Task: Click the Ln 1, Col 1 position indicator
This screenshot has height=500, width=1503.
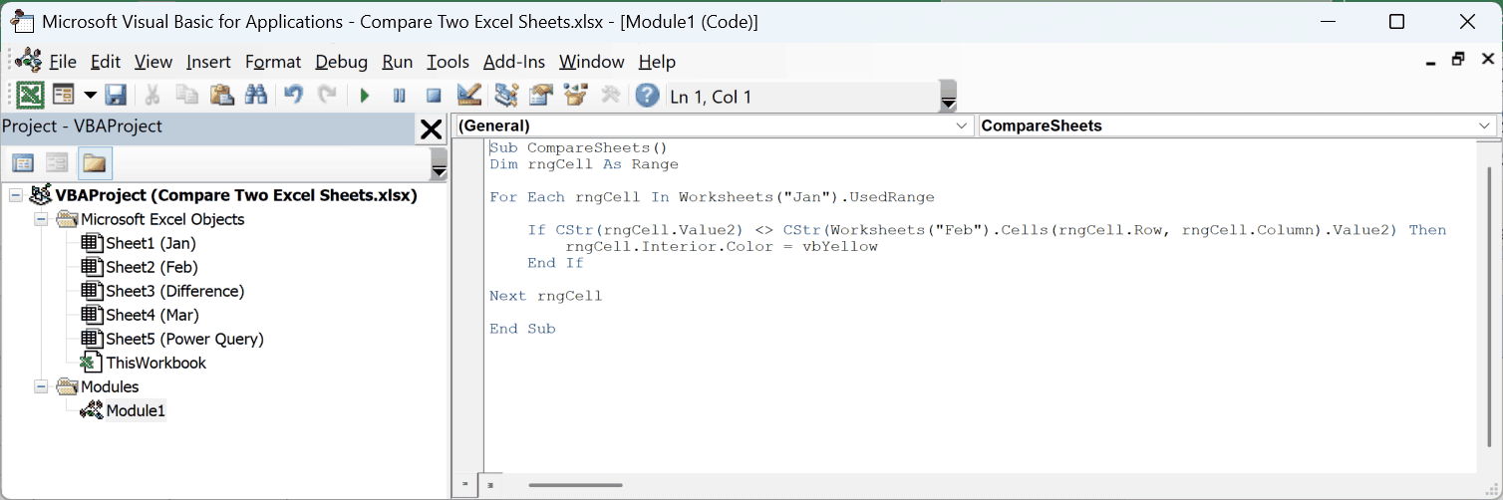Action: point(712,97)
